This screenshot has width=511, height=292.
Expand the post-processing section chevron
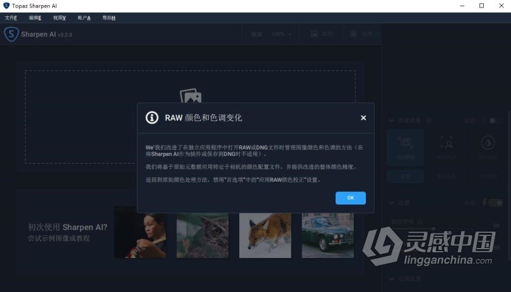[391, 279]
